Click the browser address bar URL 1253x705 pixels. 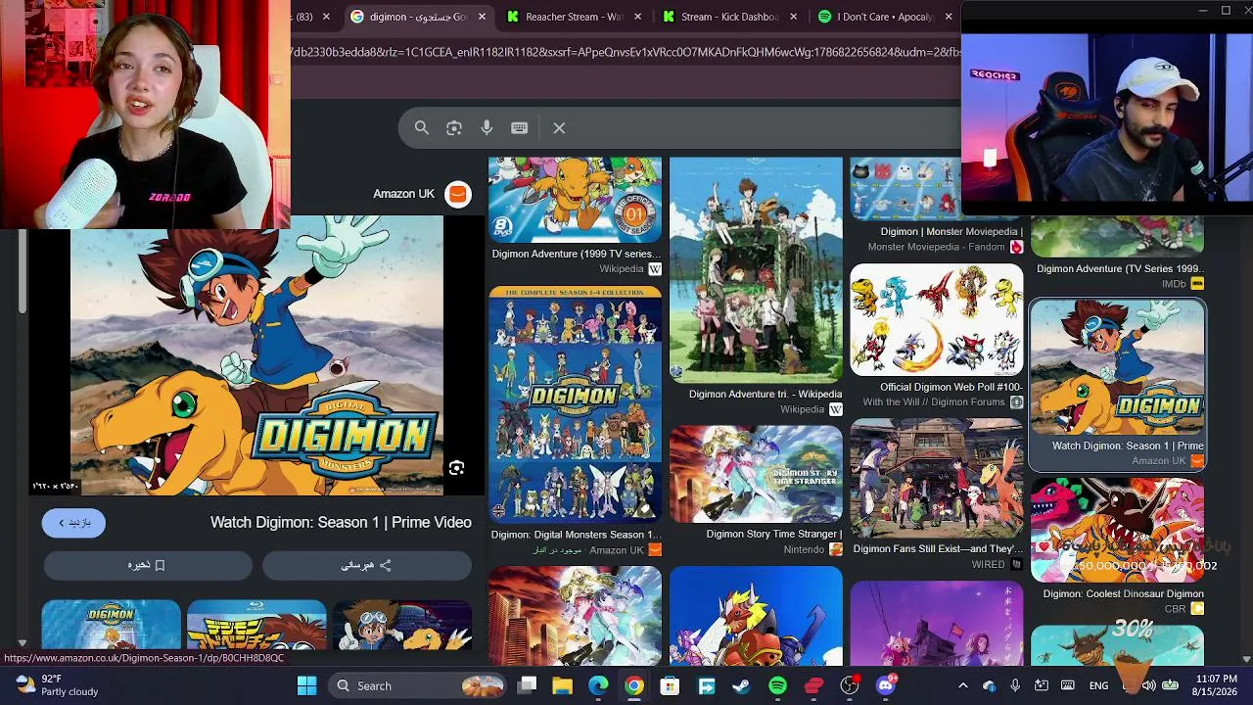tap(626, 52)
